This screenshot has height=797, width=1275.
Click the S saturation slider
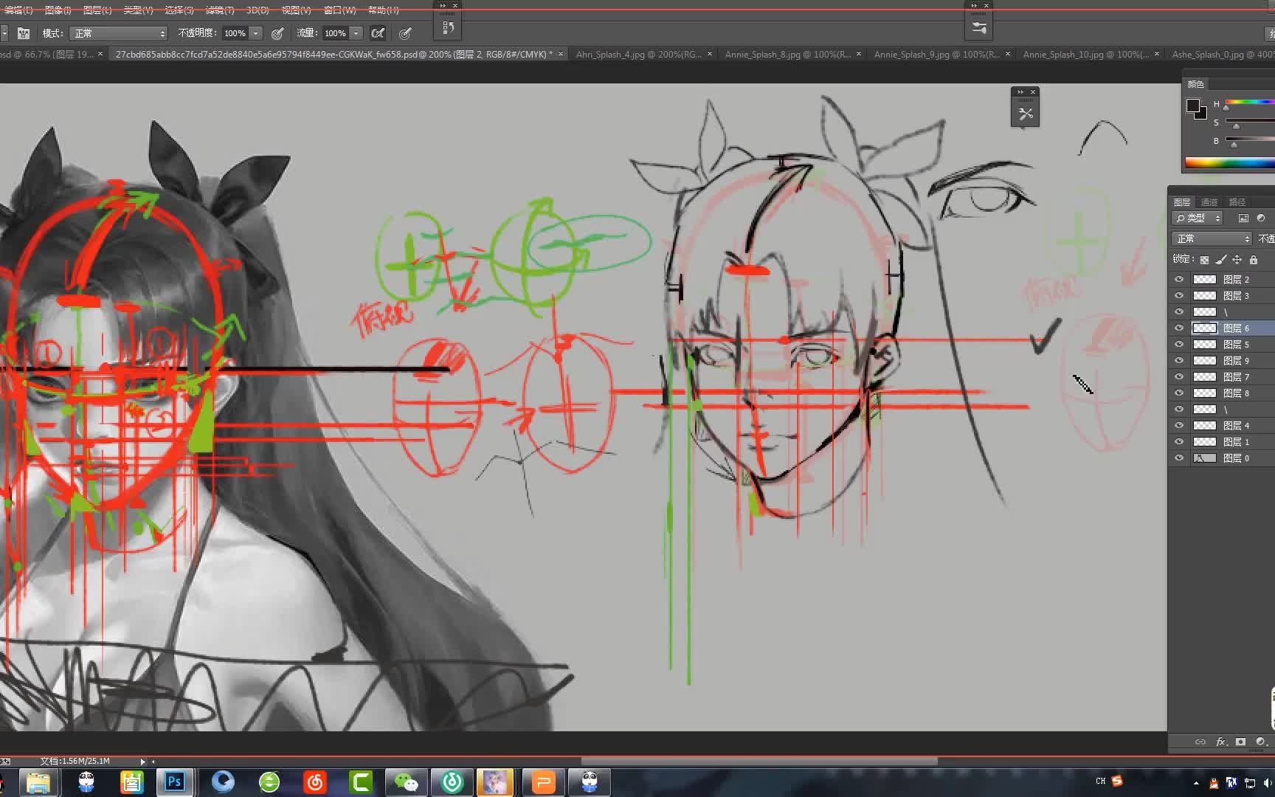1249,121
